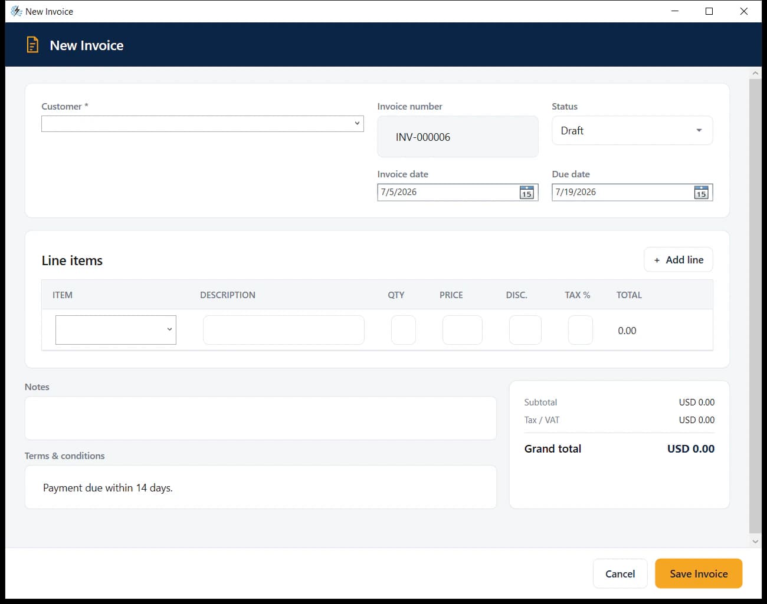Save the invoice
This screenshot has height=604, width=767.
(x=699, y=573)
